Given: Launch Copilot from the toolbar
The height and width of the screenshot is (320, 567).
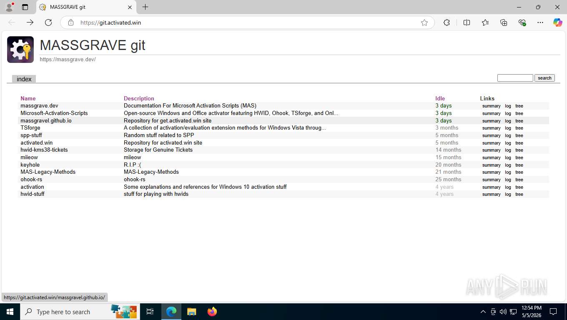Looking at the screenshot, I should (558, 22).
